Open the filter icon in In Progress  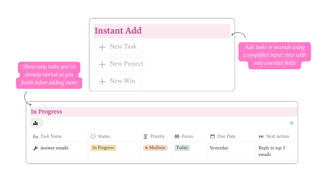pos(291,123)
